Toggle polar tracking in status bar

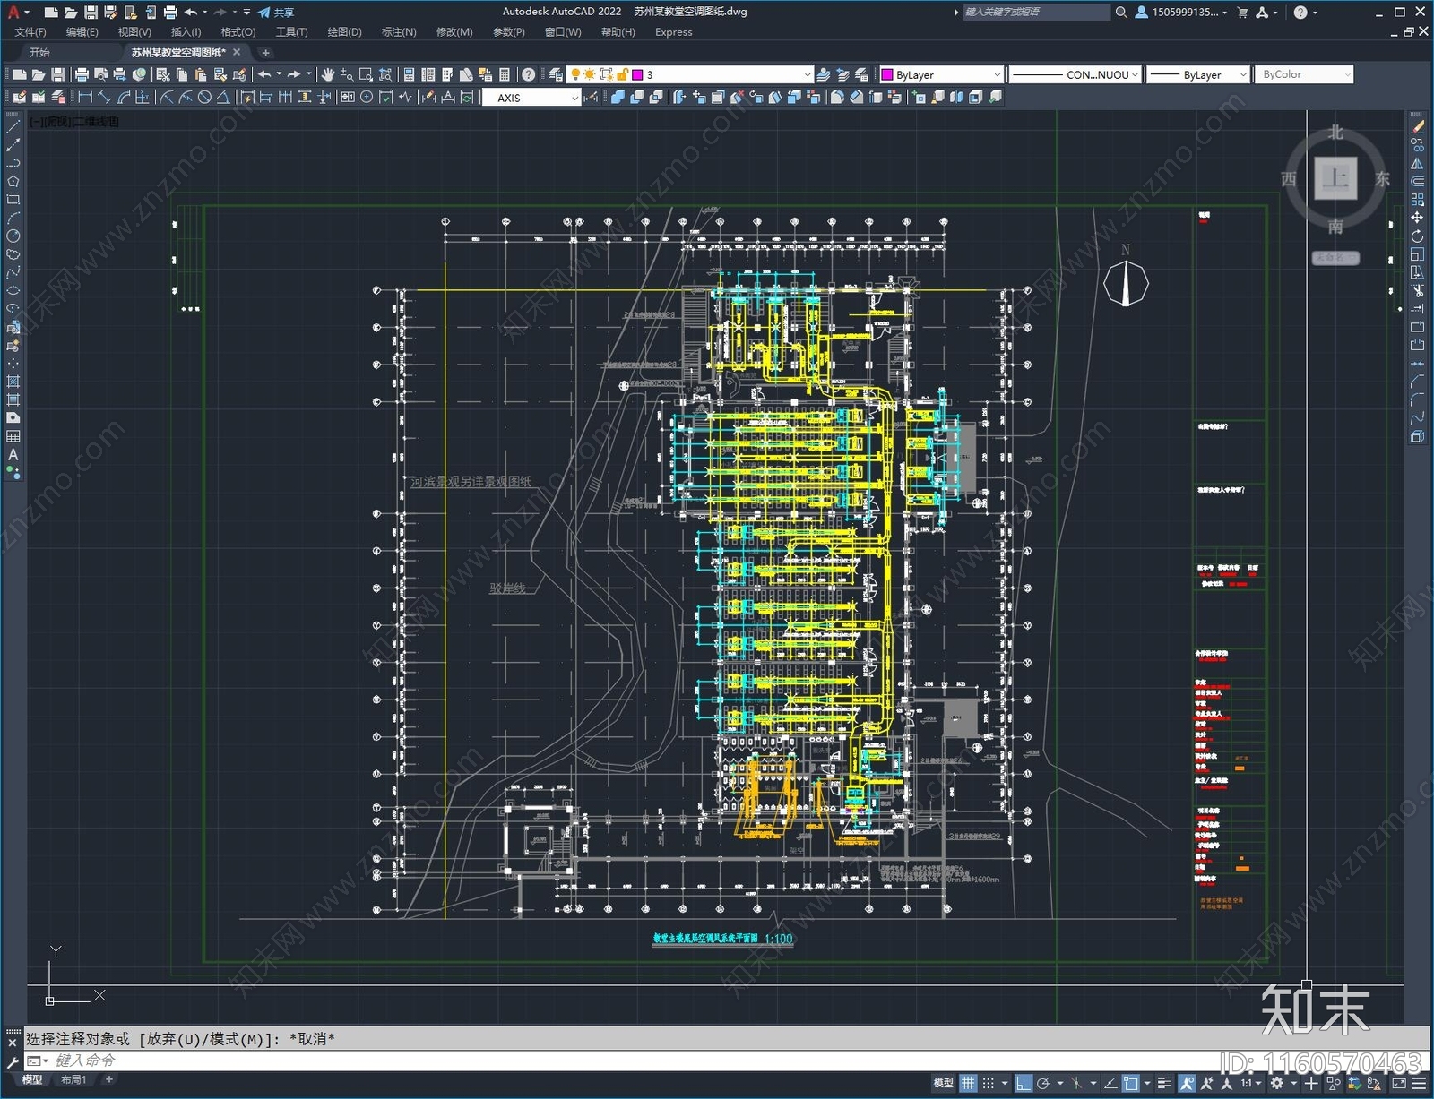(1043, 1084)
